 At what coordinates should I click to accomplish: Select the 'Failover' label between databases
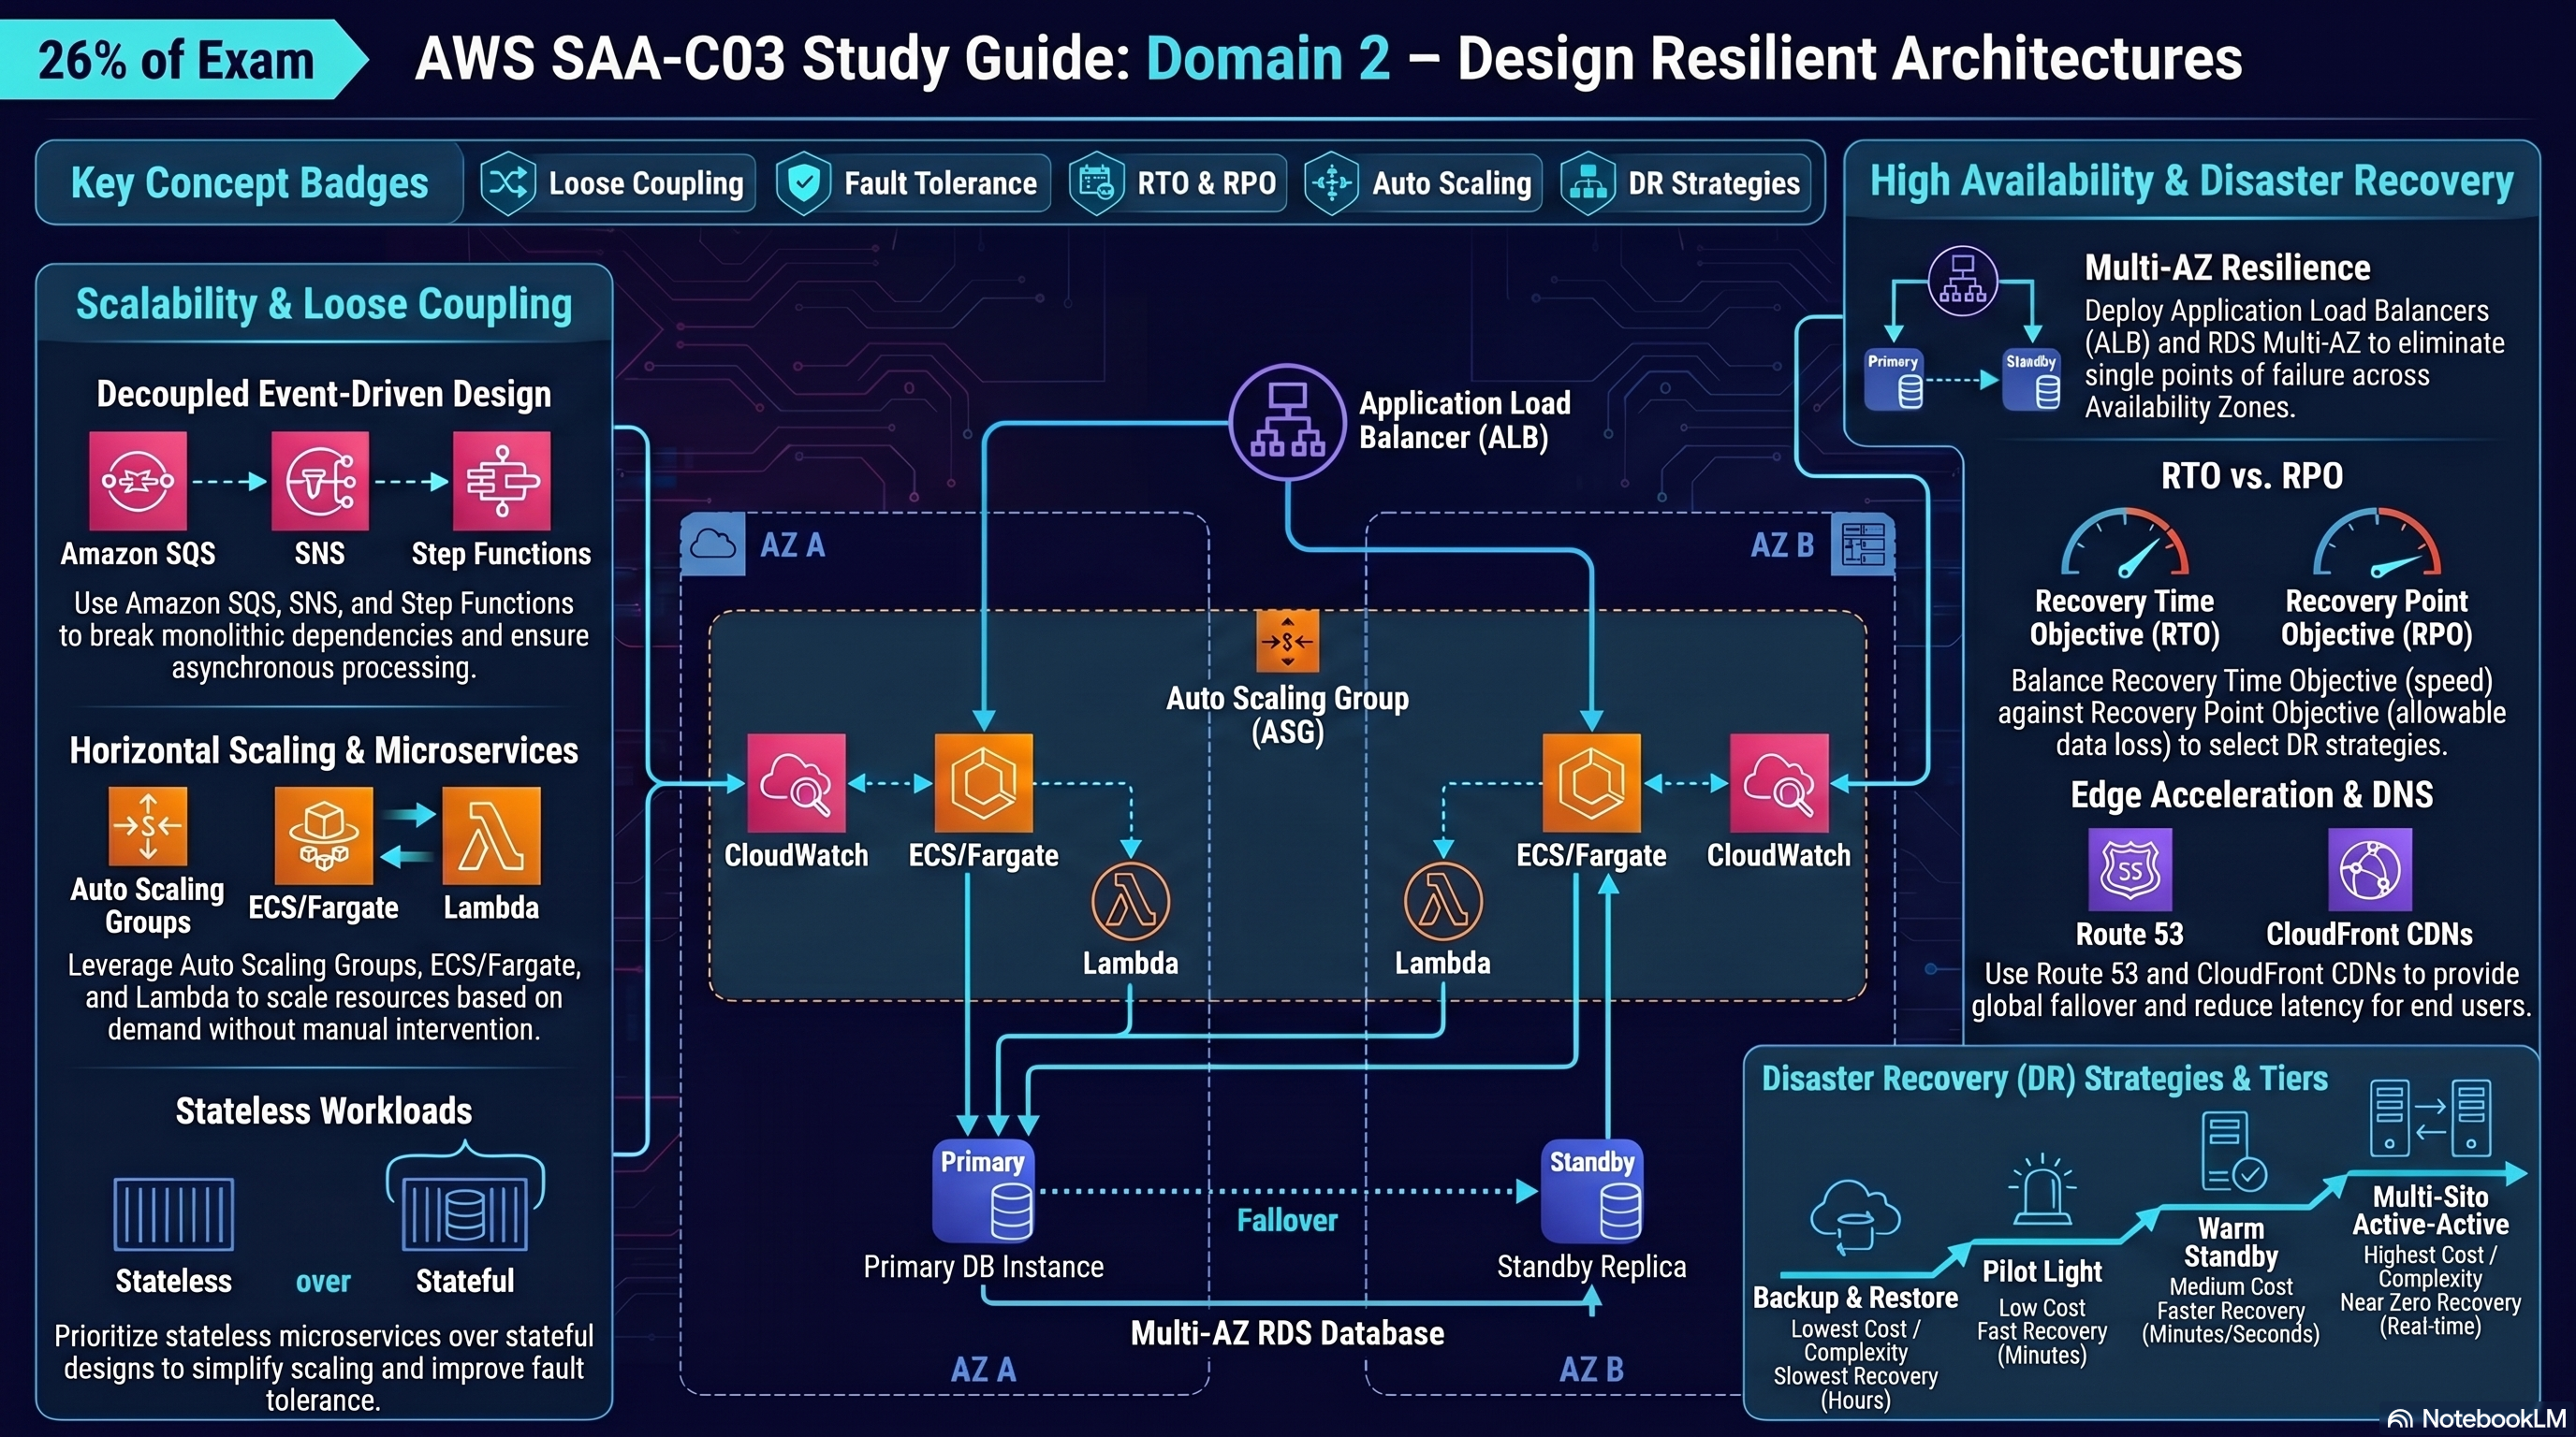tap(1287, 1220)
